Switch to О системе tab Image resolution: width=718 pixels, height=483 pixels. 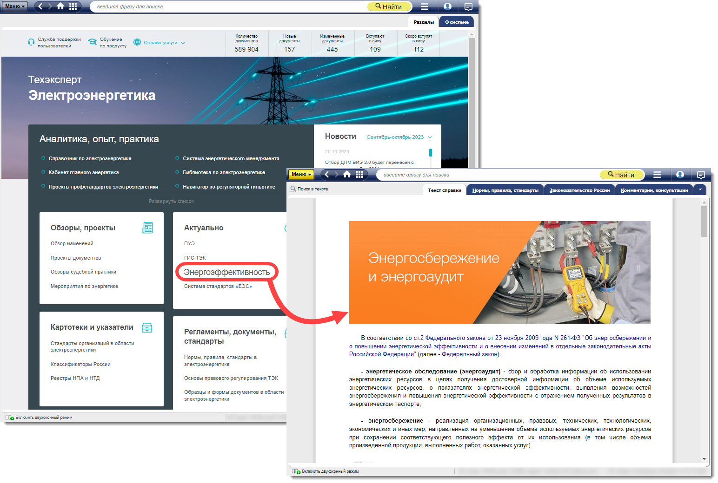(x=457, y=22)
